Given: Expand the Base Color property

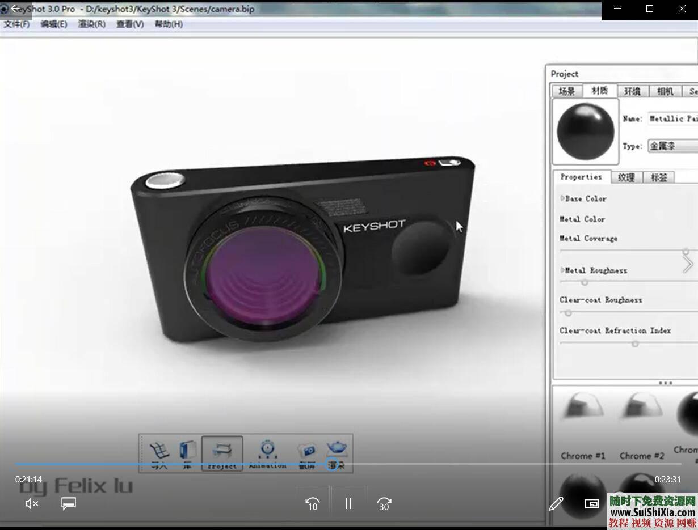Looking at the screenshot, I should point(562,198).
